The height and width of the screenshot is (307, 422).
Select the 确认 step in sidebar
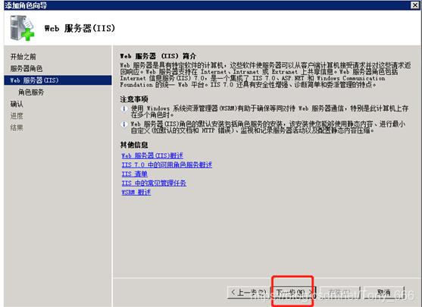pyautogui.click(x=17, y=104)
